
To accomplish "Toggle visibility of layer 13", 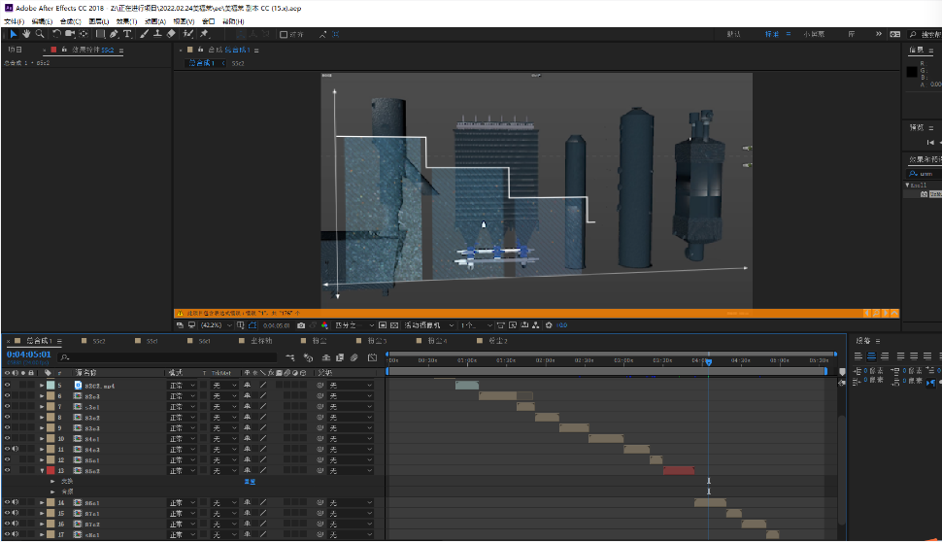I will 7,470.
